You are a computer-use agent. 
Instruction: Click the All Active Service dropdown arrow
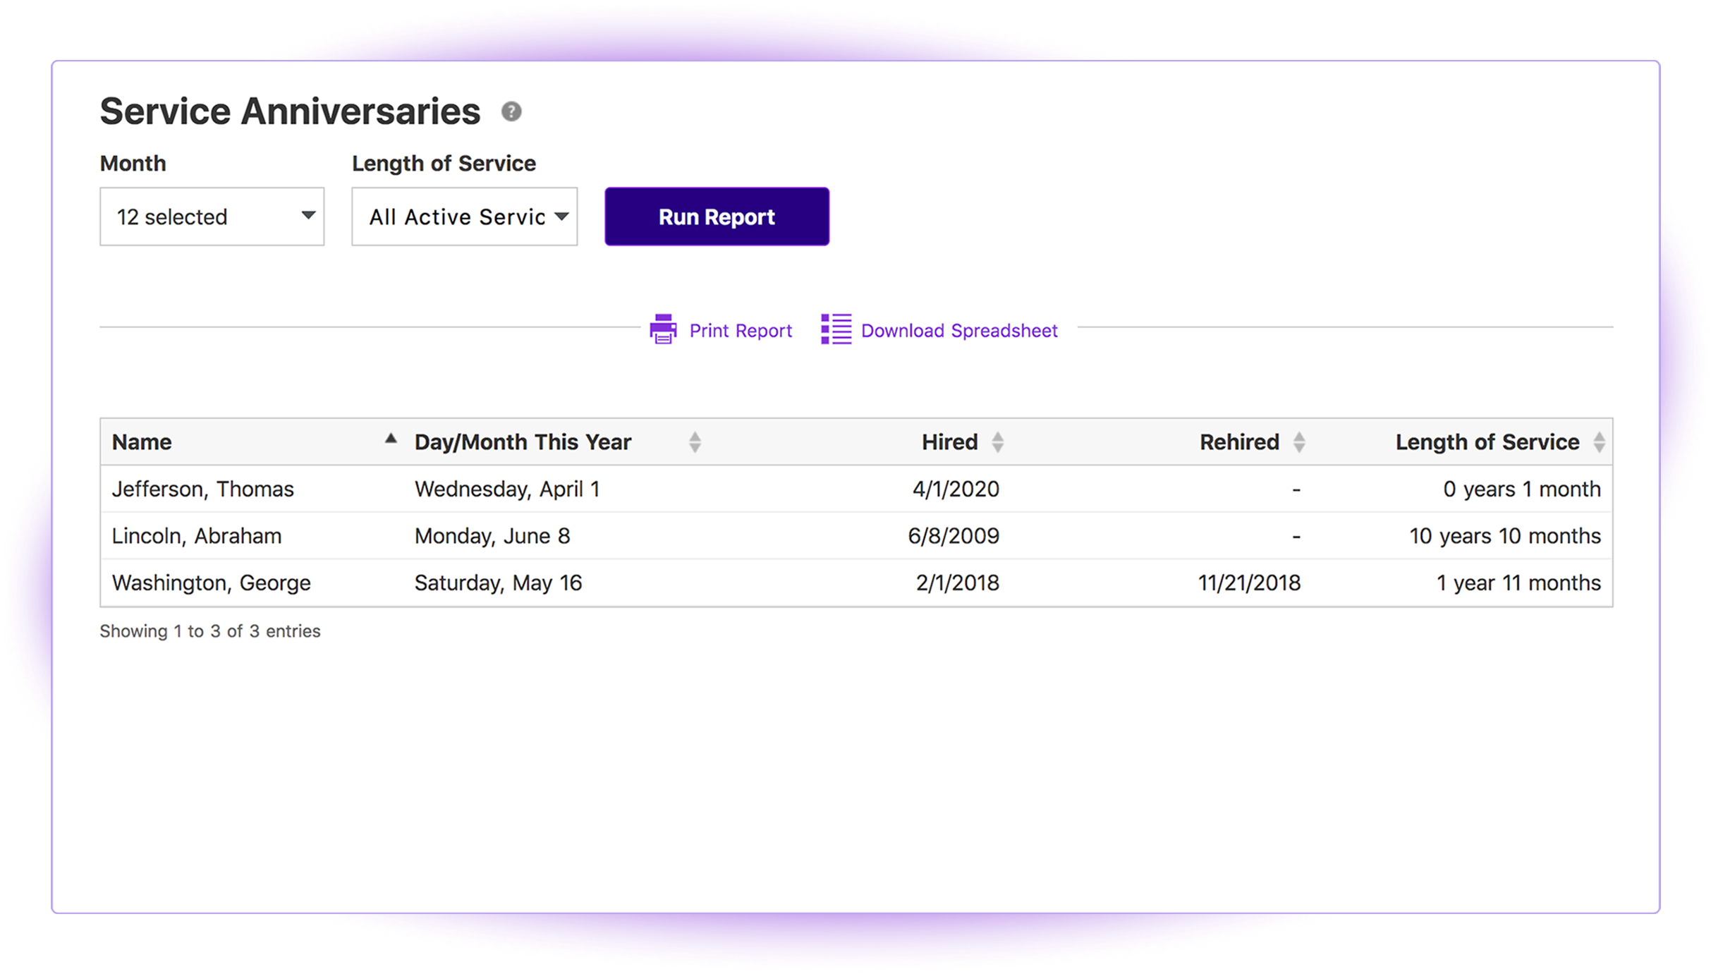(561, 217)
